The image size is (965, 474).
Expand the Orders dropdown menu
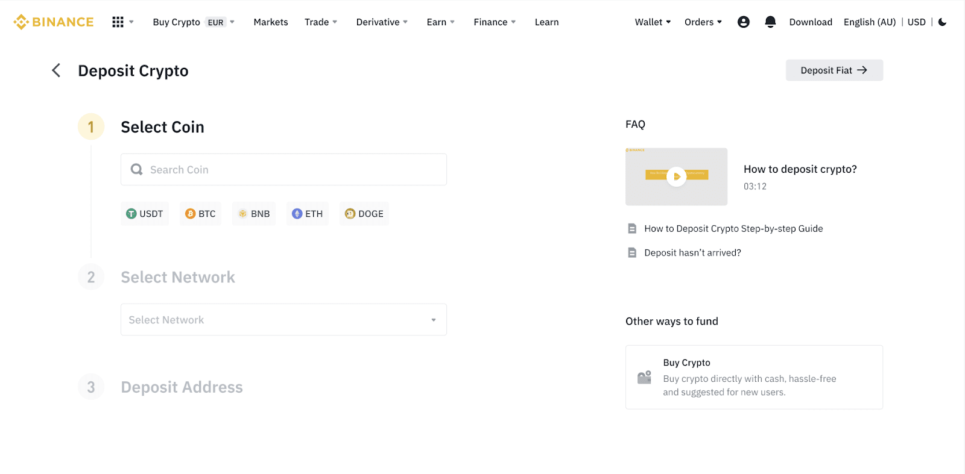click(703, 22)
